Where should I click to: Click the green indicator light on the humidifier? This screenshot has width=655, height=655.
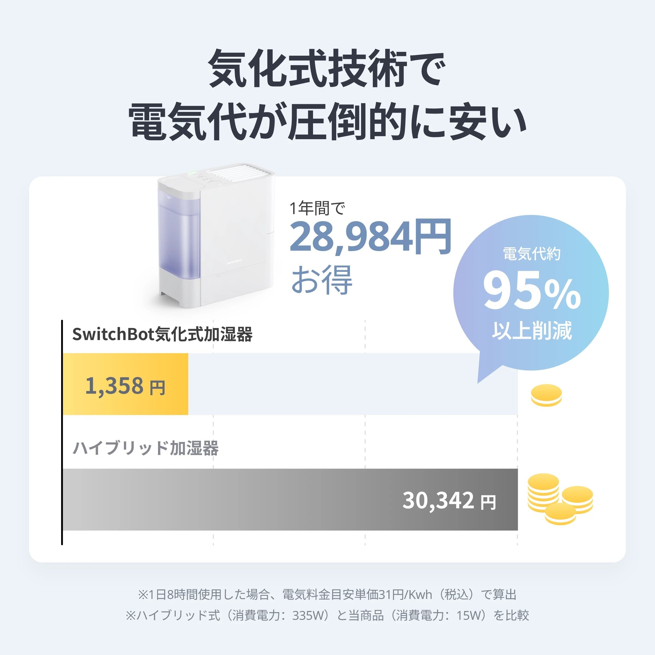[x=192, y=172]
